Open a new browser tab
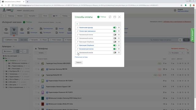This screenshot has width=196, height=110. (28, 2)
